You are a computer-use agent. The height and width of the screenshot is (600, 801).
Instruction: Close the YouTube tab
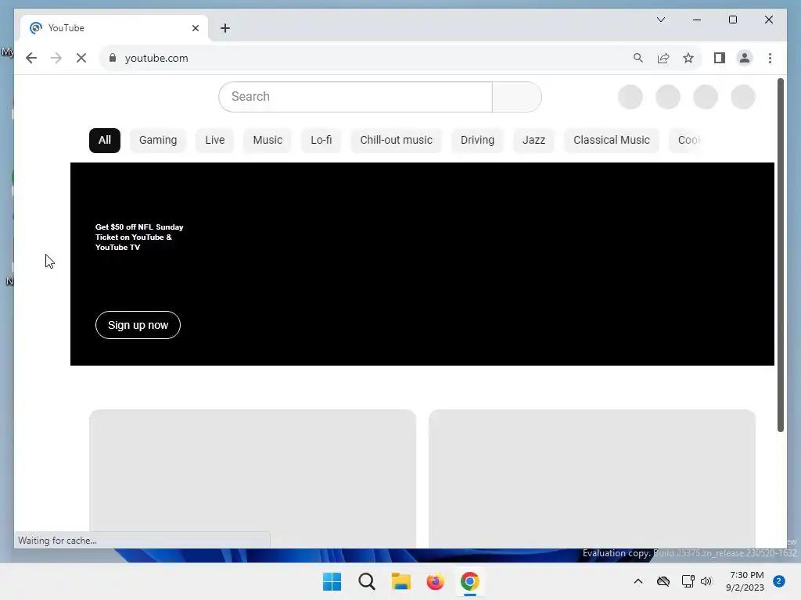(195, 28)
